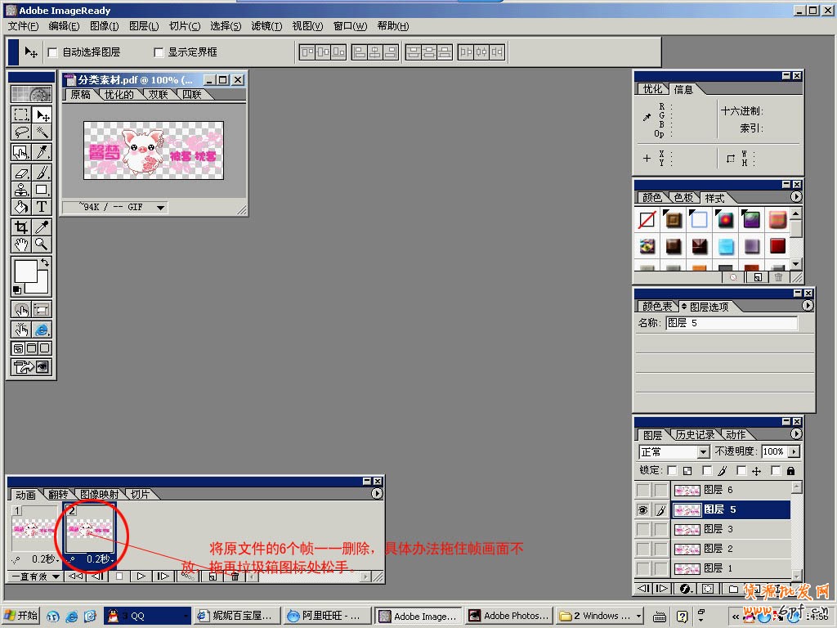
Task: Select the Magic Wand tool
Action: (x=42, y=132)
